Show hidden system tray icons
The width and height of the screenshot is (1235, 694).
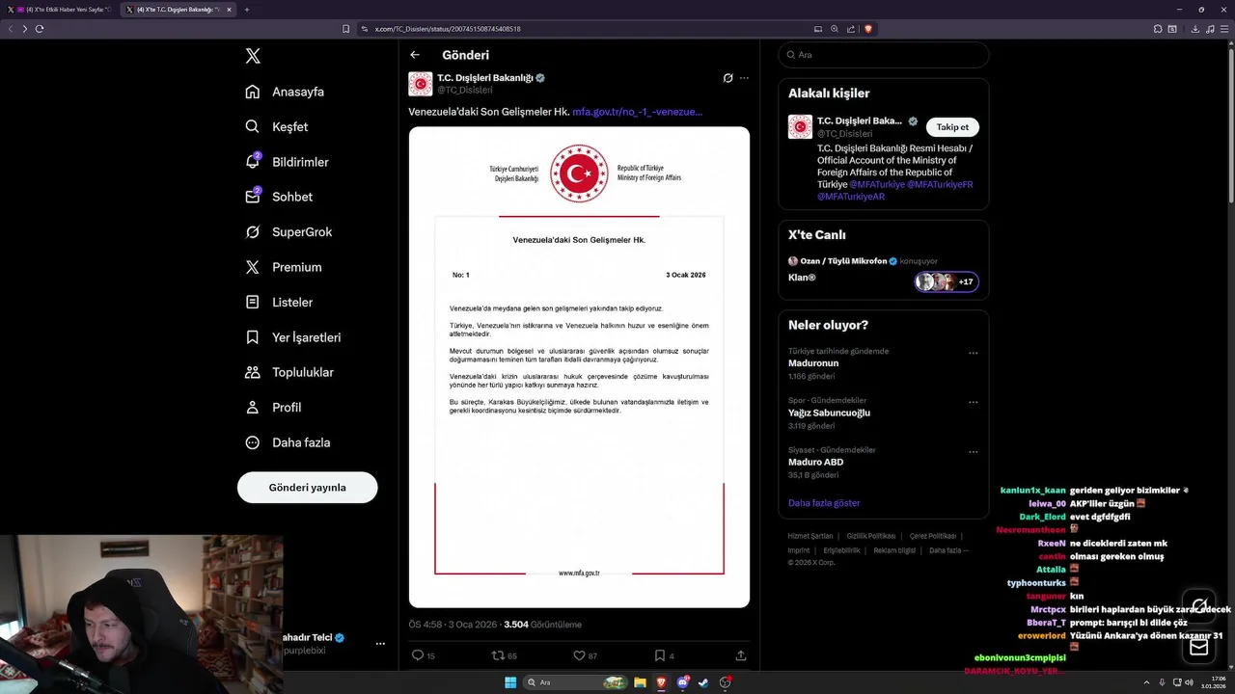point(1146,682)
